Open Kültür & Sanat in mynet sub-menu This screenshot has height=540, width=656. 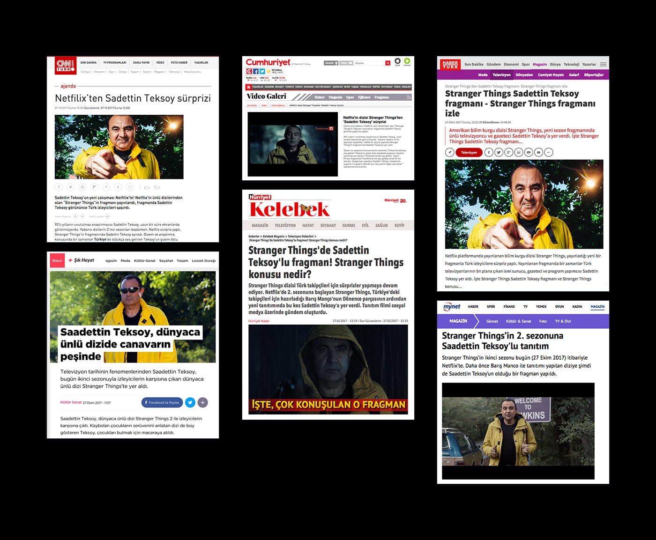519,321
